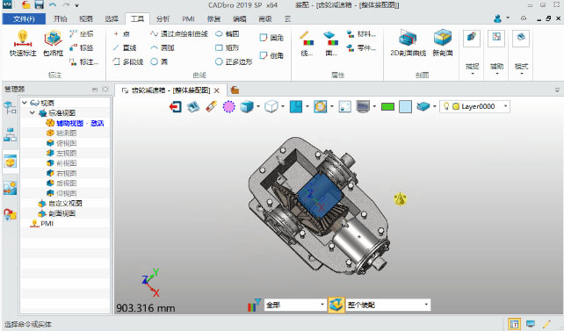Viewport: 564px width, 331px height.
Task: Collapse the 标准视图 tree node
Action: [x=33, y=113]
